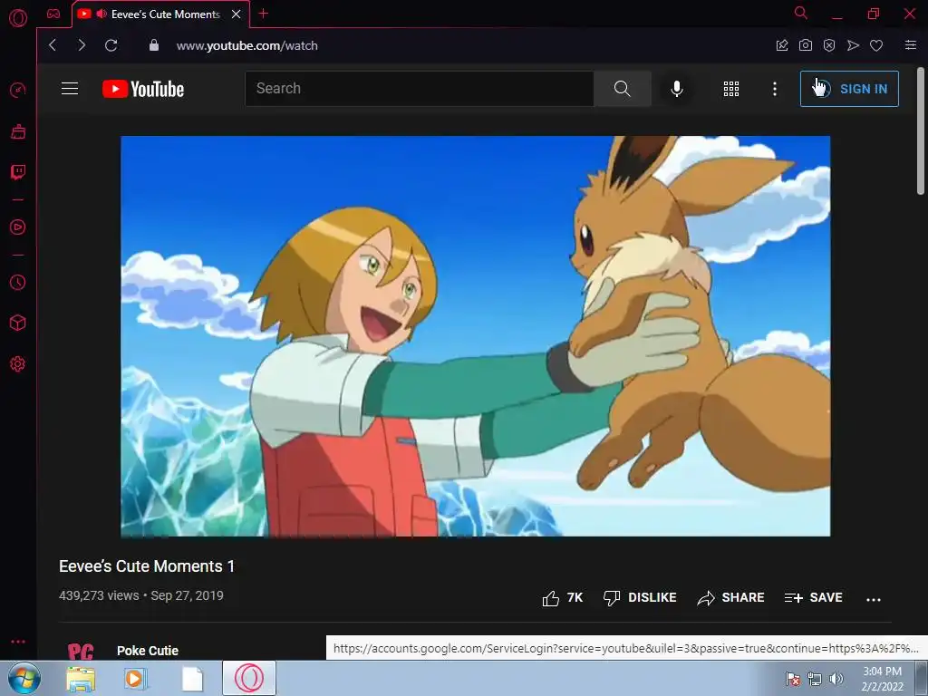
Task: Go back to previous page
Action: [53, 45]
